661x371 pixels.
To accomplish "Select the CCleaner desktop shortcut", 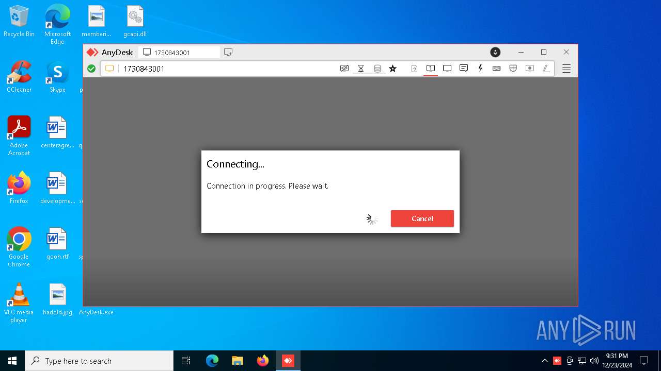I will coord(19,77).
